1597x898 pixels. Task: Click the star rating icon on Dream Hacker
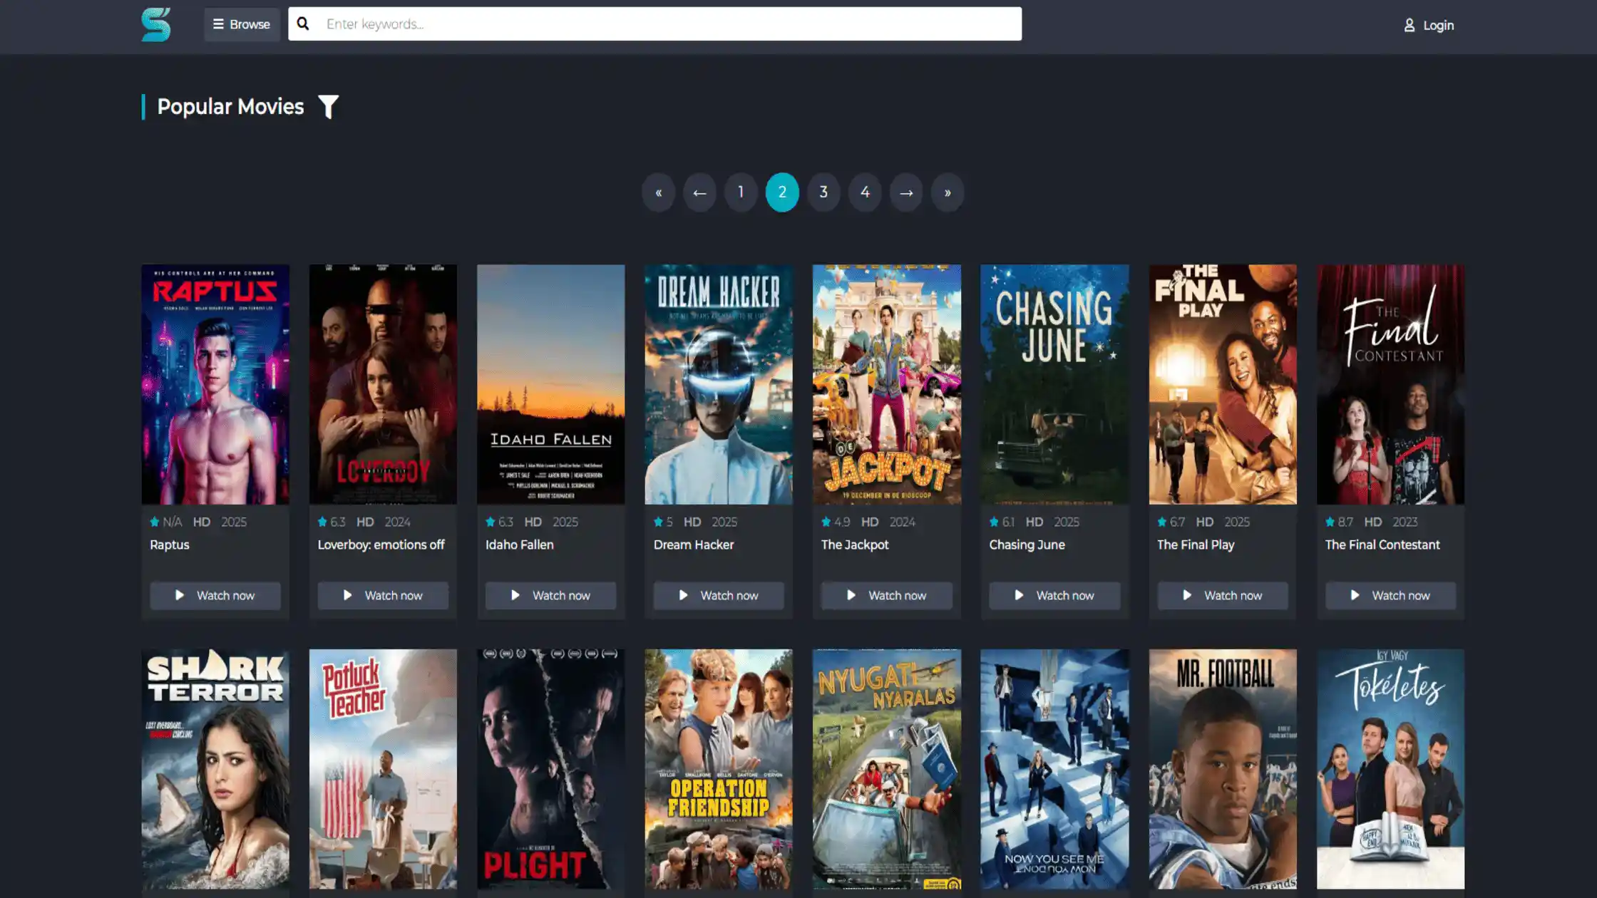point(659,521)
